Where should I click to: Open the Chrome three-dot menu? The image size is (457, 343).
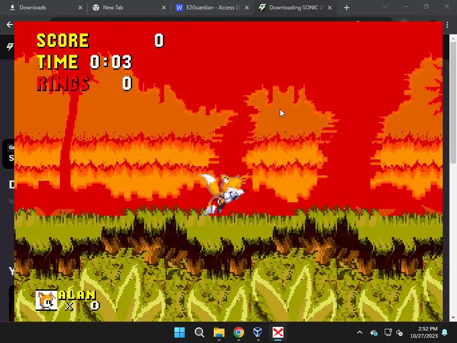(447, 25)
